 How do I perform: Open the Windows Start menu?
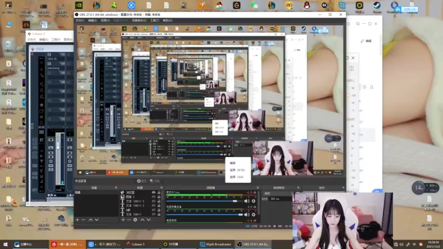[6, 244]
